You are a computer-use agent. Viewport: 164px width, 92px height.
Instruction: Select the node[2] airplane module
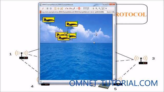73,36
